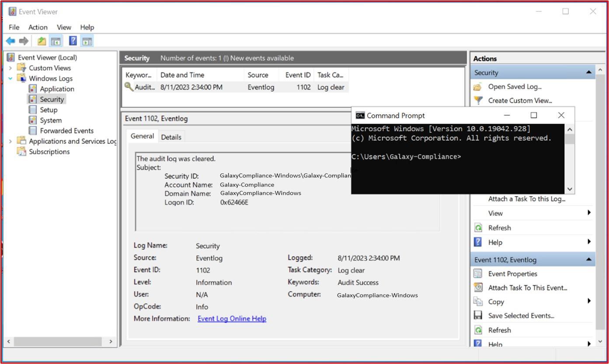Click the Help icon in the Actions pane
Image resolution: width=609 pixels, height=364 pixels.
(x=477, y=242)
